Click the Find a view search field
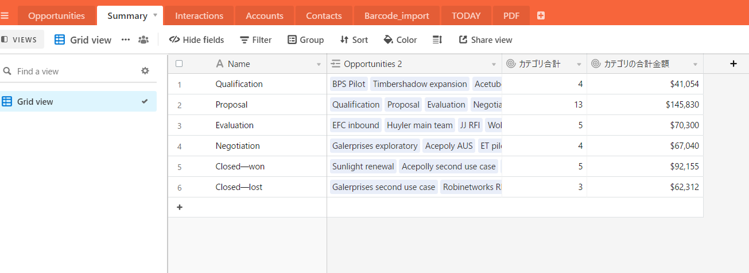Screen dimensions: 749x273 pyautogui.click(x=69, y=72)
